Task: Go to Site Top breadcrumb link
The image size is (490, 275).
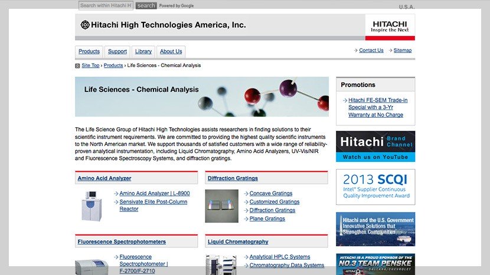Action: click(x=90, y=65)
